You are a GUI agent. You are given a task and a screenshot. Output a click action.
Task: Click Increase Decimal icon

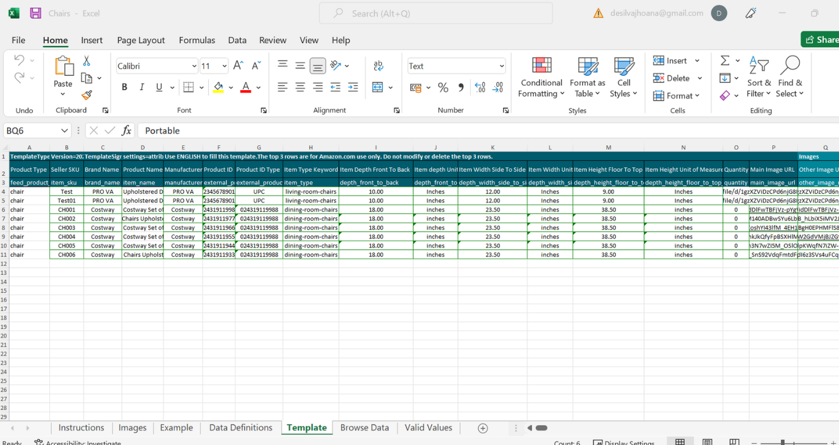[480, 87]
